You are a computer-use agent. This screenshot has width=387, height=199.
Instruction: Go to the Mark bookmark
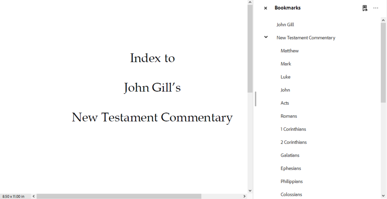tap(286, 64)
